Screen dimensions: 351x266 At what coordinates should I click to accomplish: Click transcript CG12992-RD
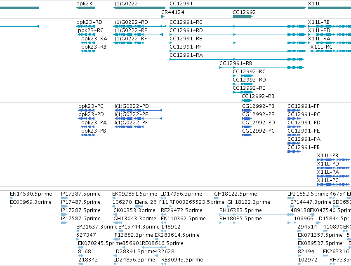[250, 80]
